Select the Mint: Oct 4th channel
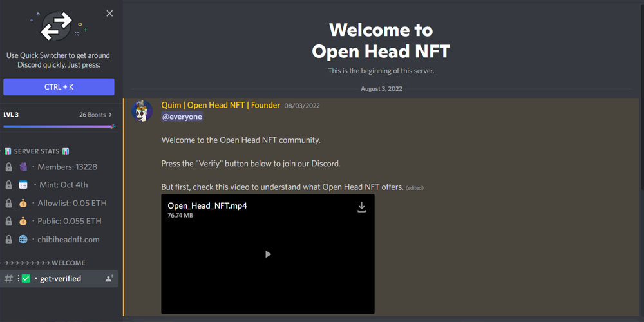Screen dimensions: 644x322 click(x=59, y=185)
